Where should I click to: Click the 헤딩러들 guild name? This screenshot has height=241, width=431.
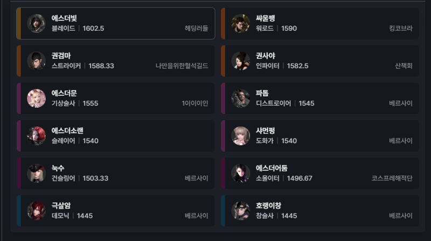pos(196,29)
